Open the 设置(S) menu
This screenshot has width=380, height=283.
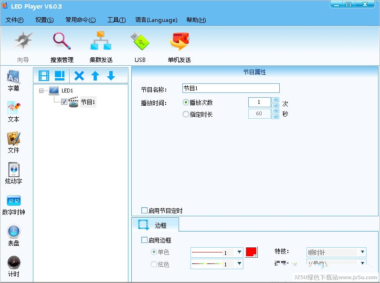[x=44, y=20]
